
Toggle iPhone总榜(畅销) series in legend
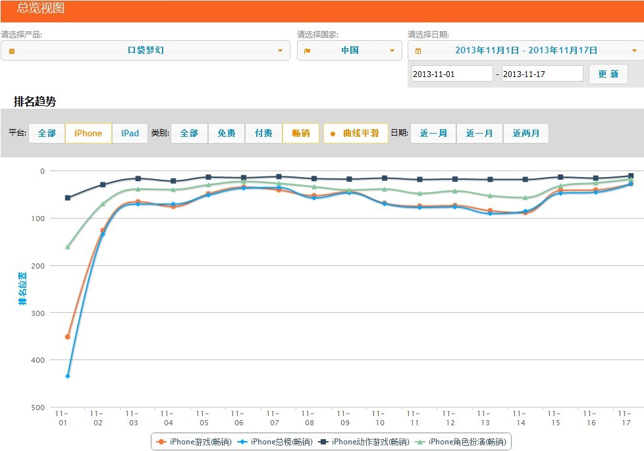click(275, 442)
